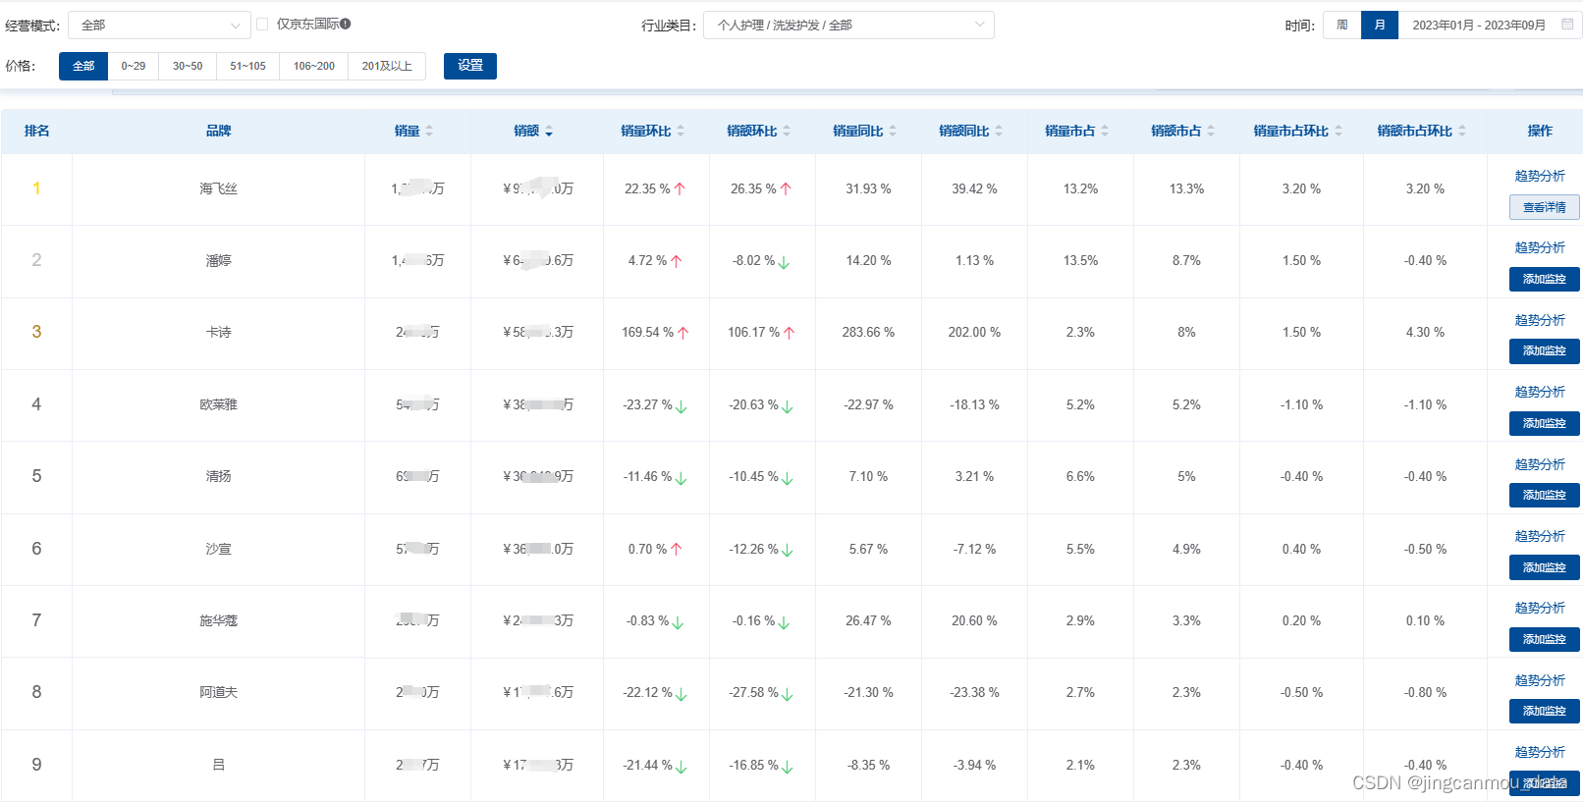This screenshot has width=1583, height=802.
Task: Click the 品牌 column header
Action: pos(219,131)
